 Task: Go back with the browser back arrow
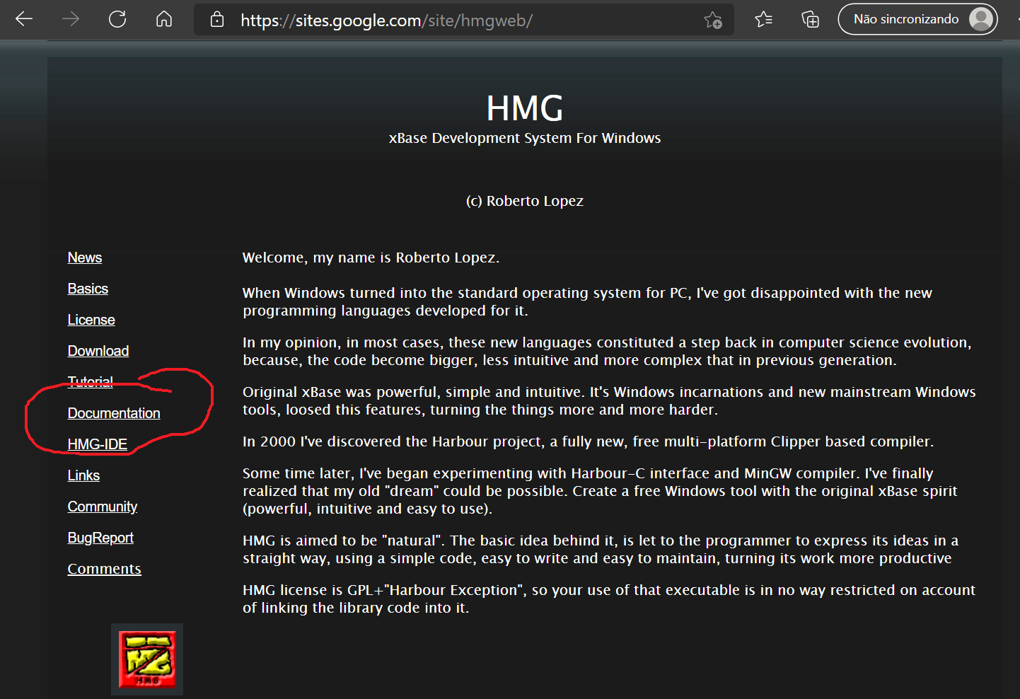24,19
